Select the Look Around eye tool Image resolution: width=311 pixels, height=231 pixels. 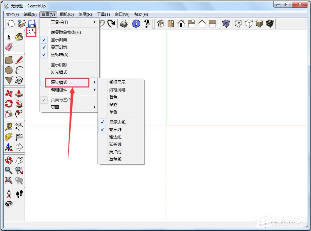9,204
